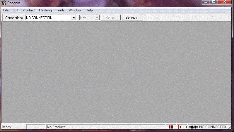
Task: Open the Window menu
Action: [75, 10]
